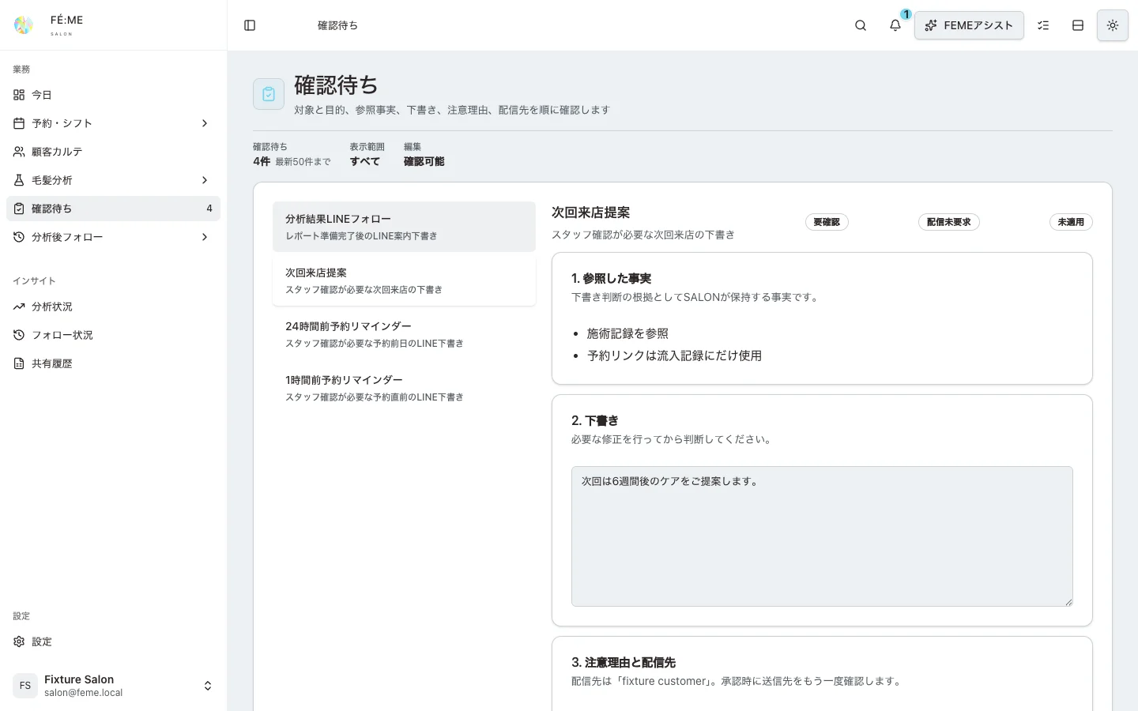Open 設定 gear item
The width and height of the screenshot is (1138, 711).
[x=113, y=641]
